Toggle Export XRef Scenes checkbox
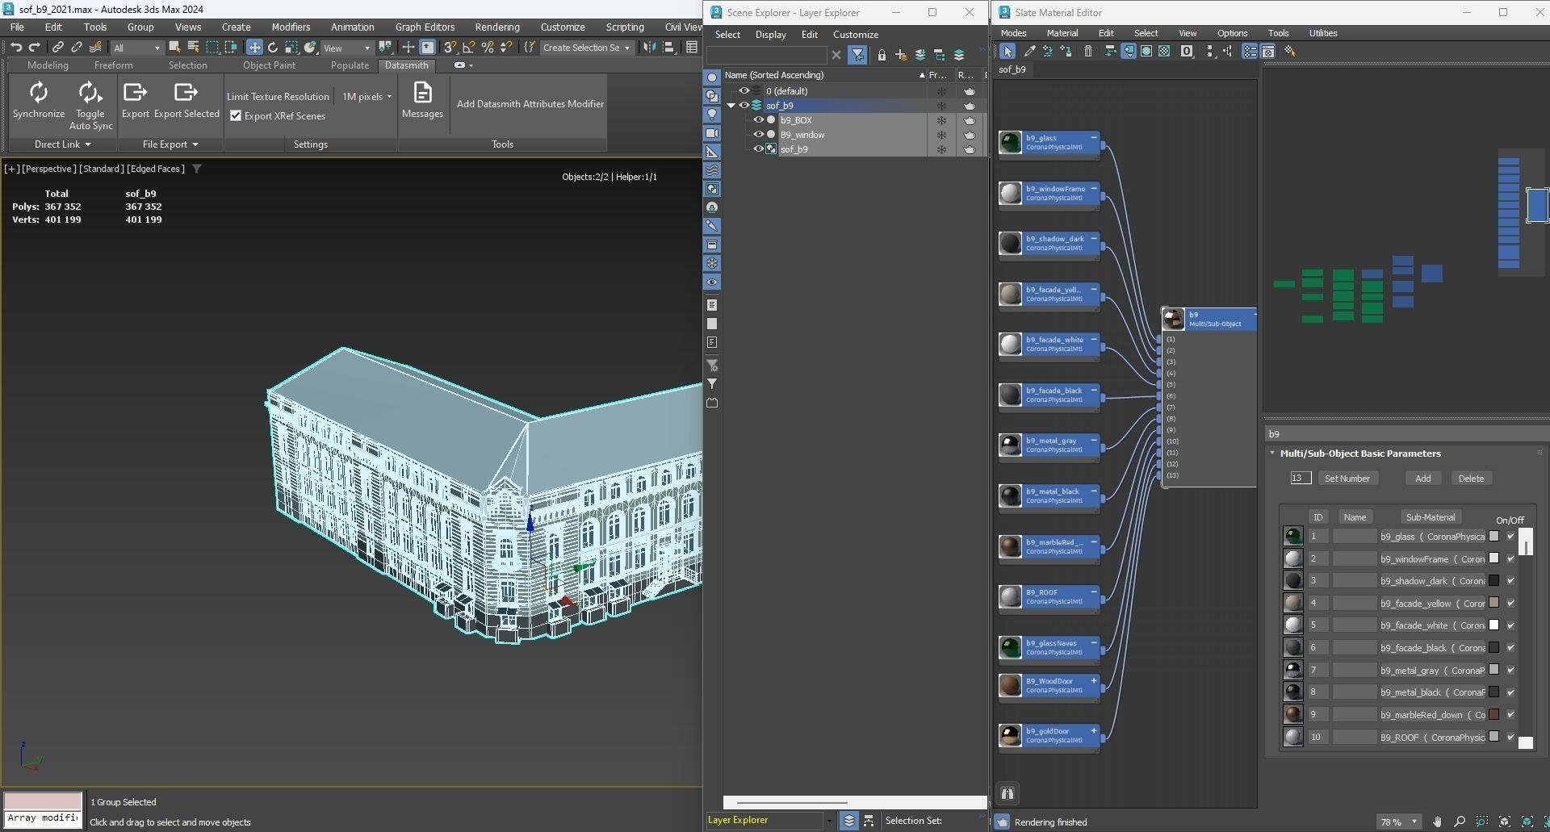Screen dimensions: 1550x832 (x=236, y=115)
